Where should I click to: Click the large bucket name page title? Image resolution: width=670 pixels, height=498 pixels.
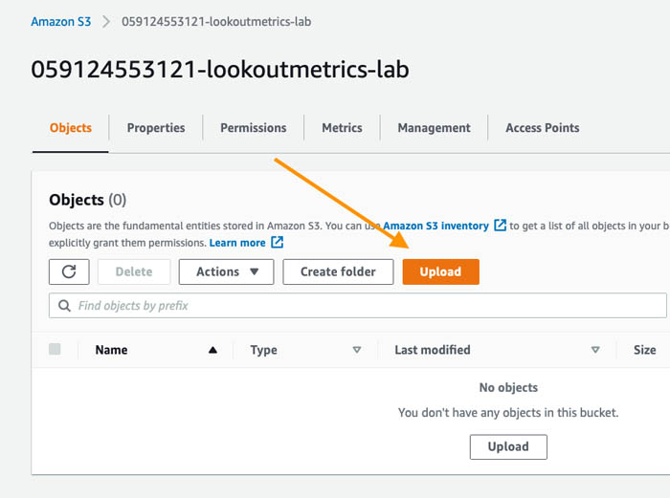220,69
